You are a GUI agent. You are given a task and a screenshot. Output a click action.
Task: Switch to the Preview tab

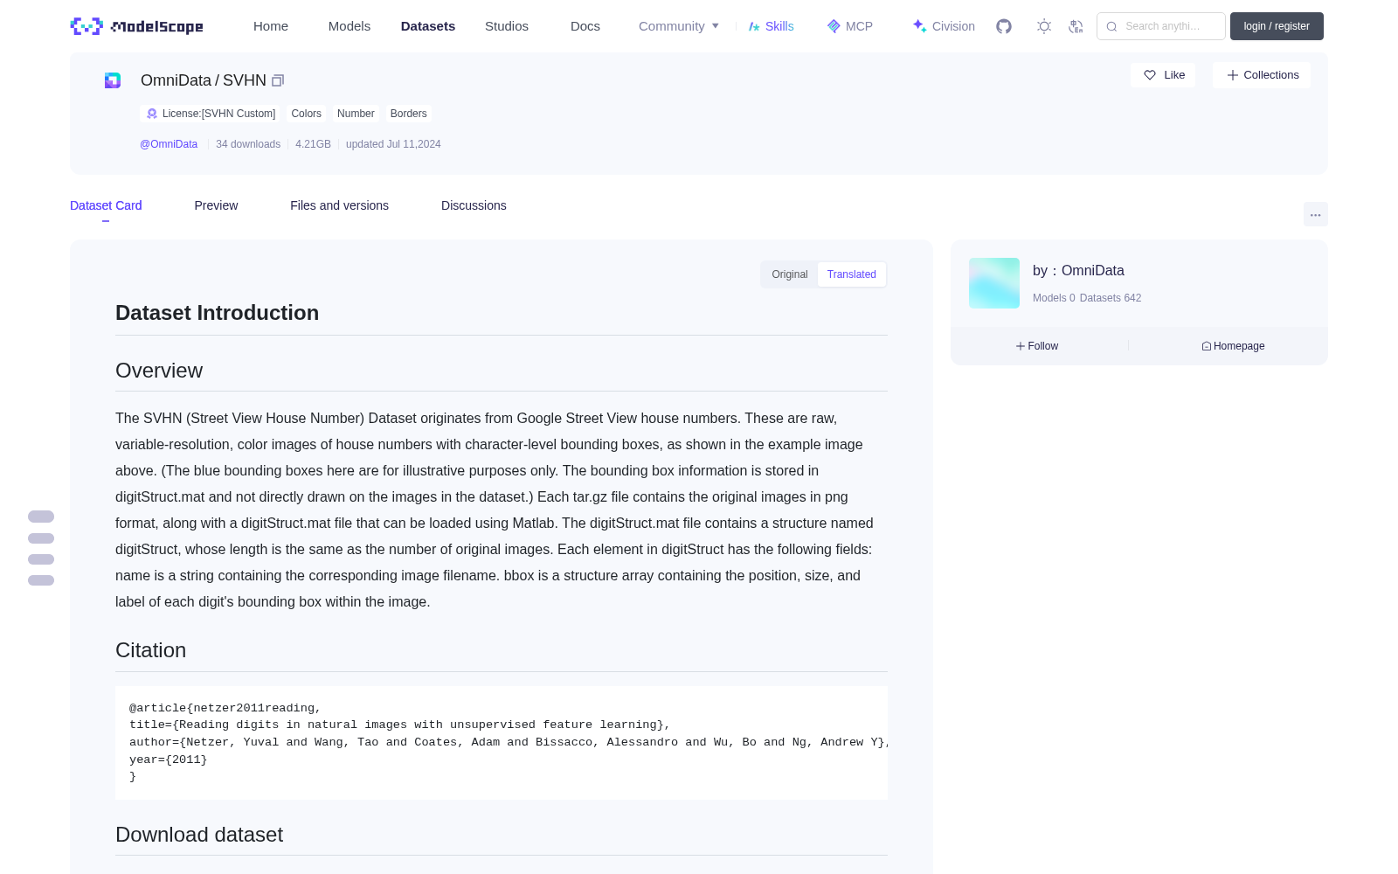tap(216, 205)
